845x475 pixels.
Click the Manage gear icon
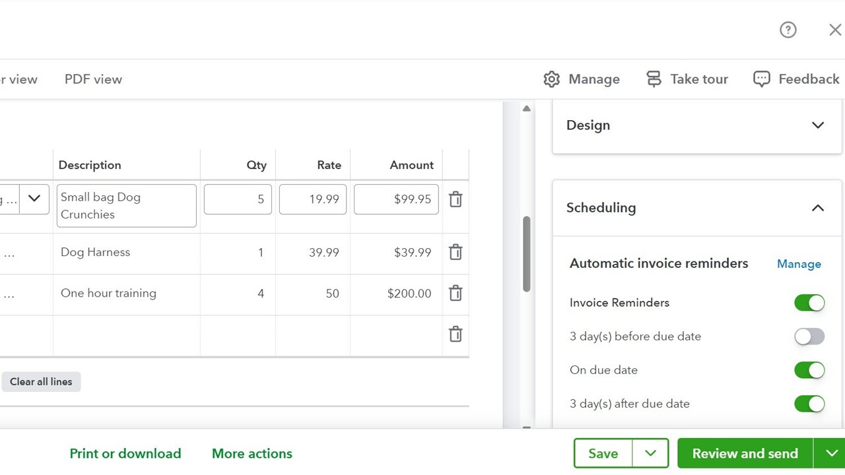click(x=551, y=79)
